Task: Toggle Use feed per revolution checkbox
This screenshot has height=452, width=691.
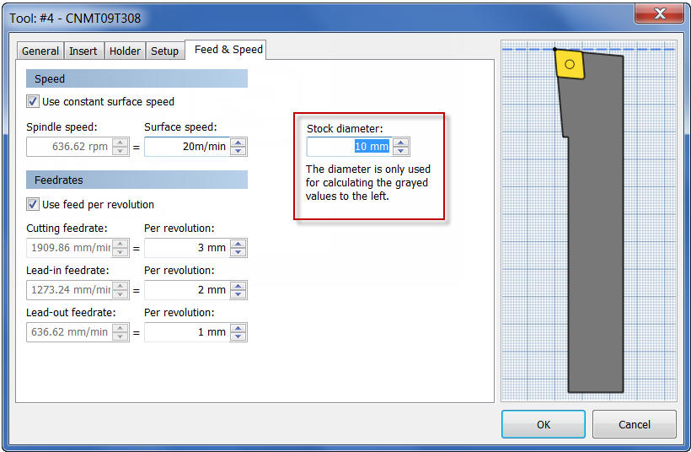Action: 33,204
